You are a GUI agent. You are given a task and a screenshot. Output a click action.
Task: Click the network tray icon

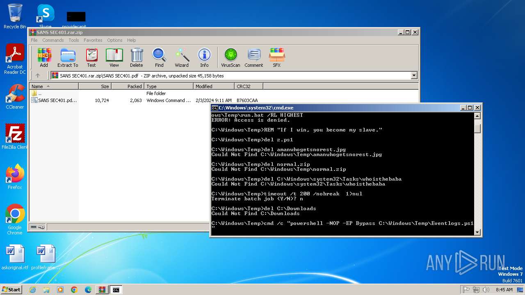pyautogui.click(x=476, y=290)
